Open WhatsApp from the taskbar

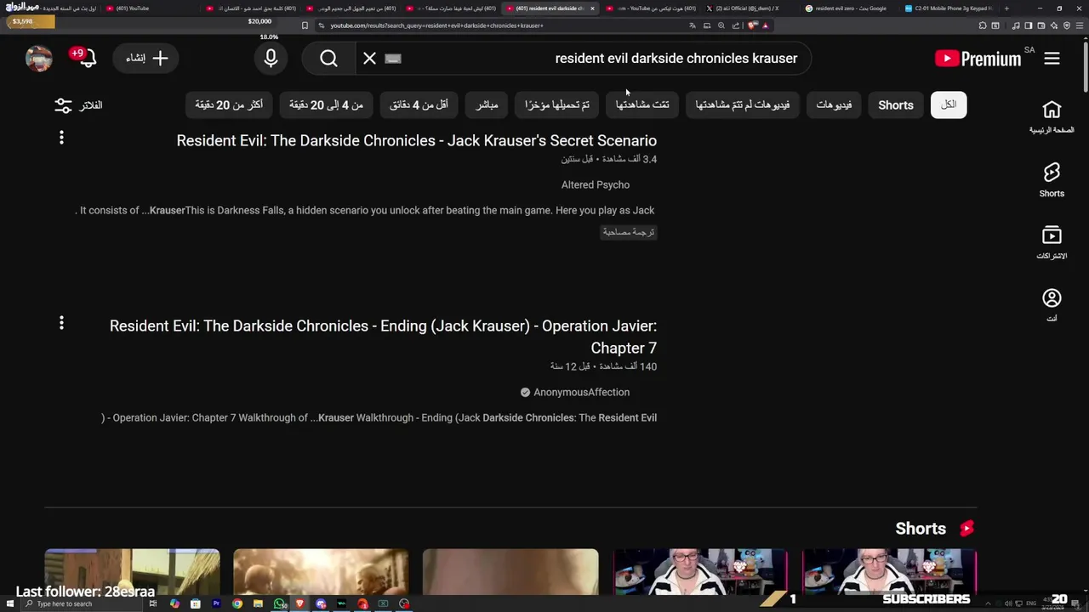280,603
